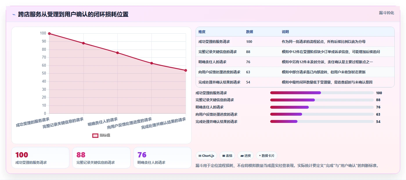Image resolution: width=406 pixels, height=180 pixels.
Task: Click the value 88 in table
Action: point(248,52)
